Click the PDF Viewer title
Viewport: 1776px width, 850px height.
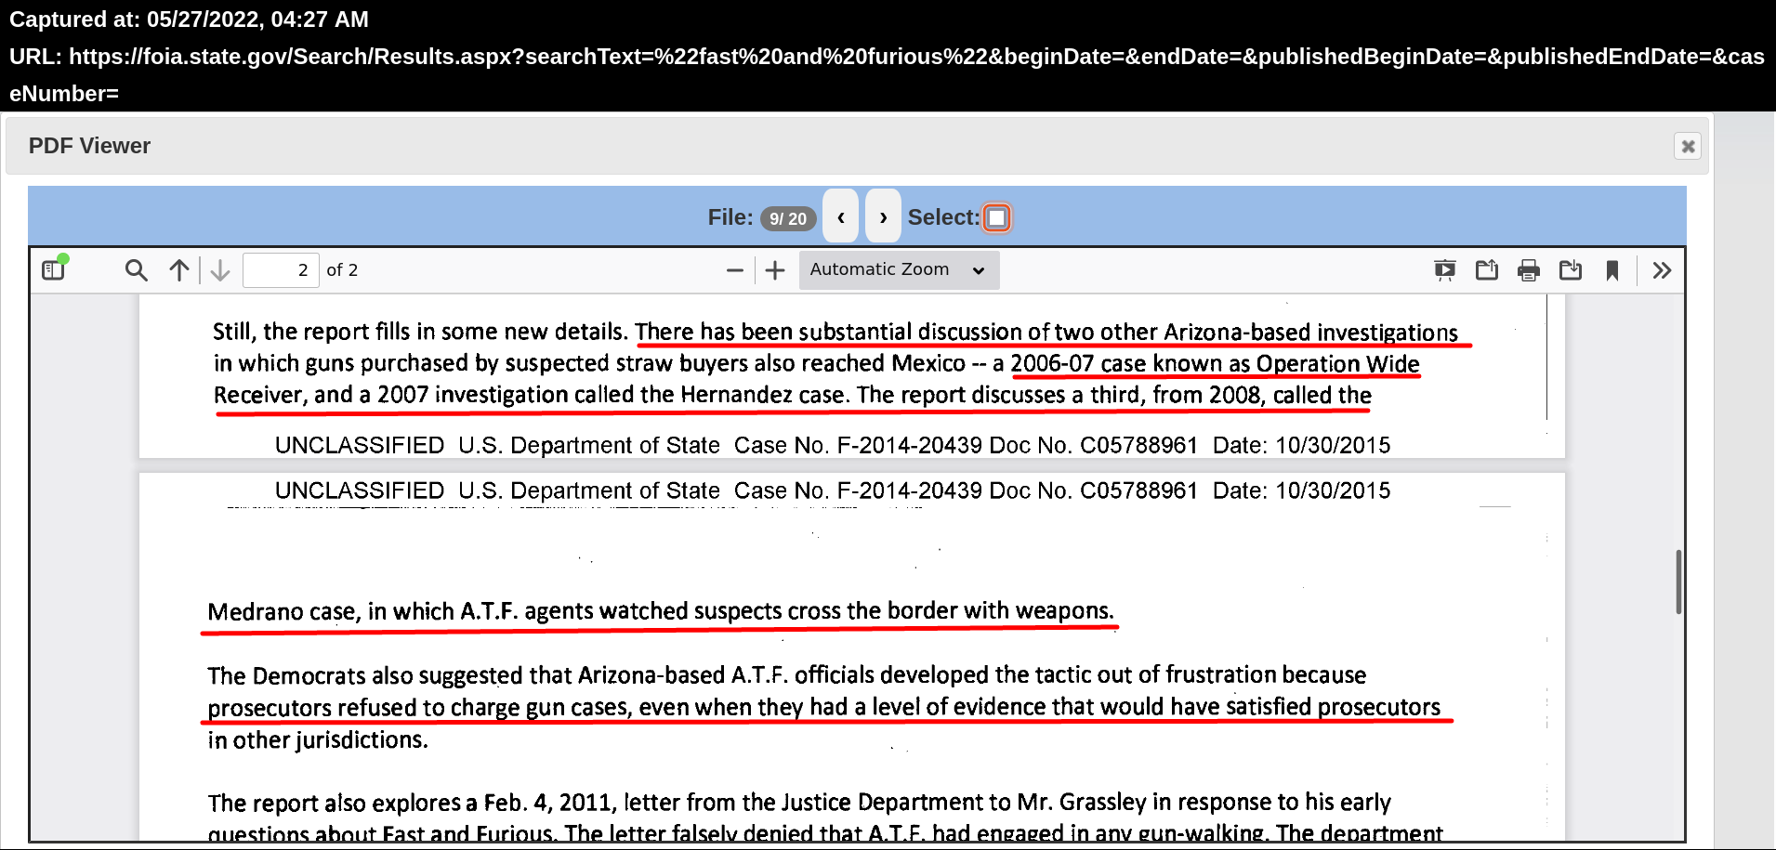click(x=89, y=146)
